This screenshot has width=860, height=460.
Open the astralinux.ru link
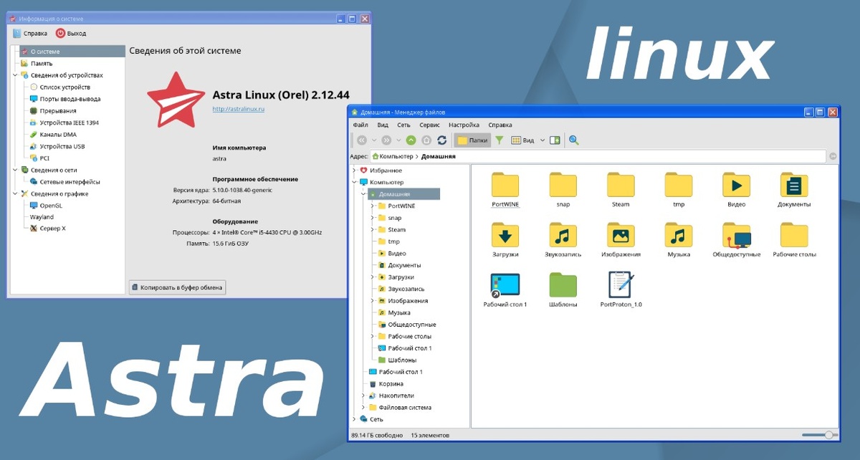[239, 109]
